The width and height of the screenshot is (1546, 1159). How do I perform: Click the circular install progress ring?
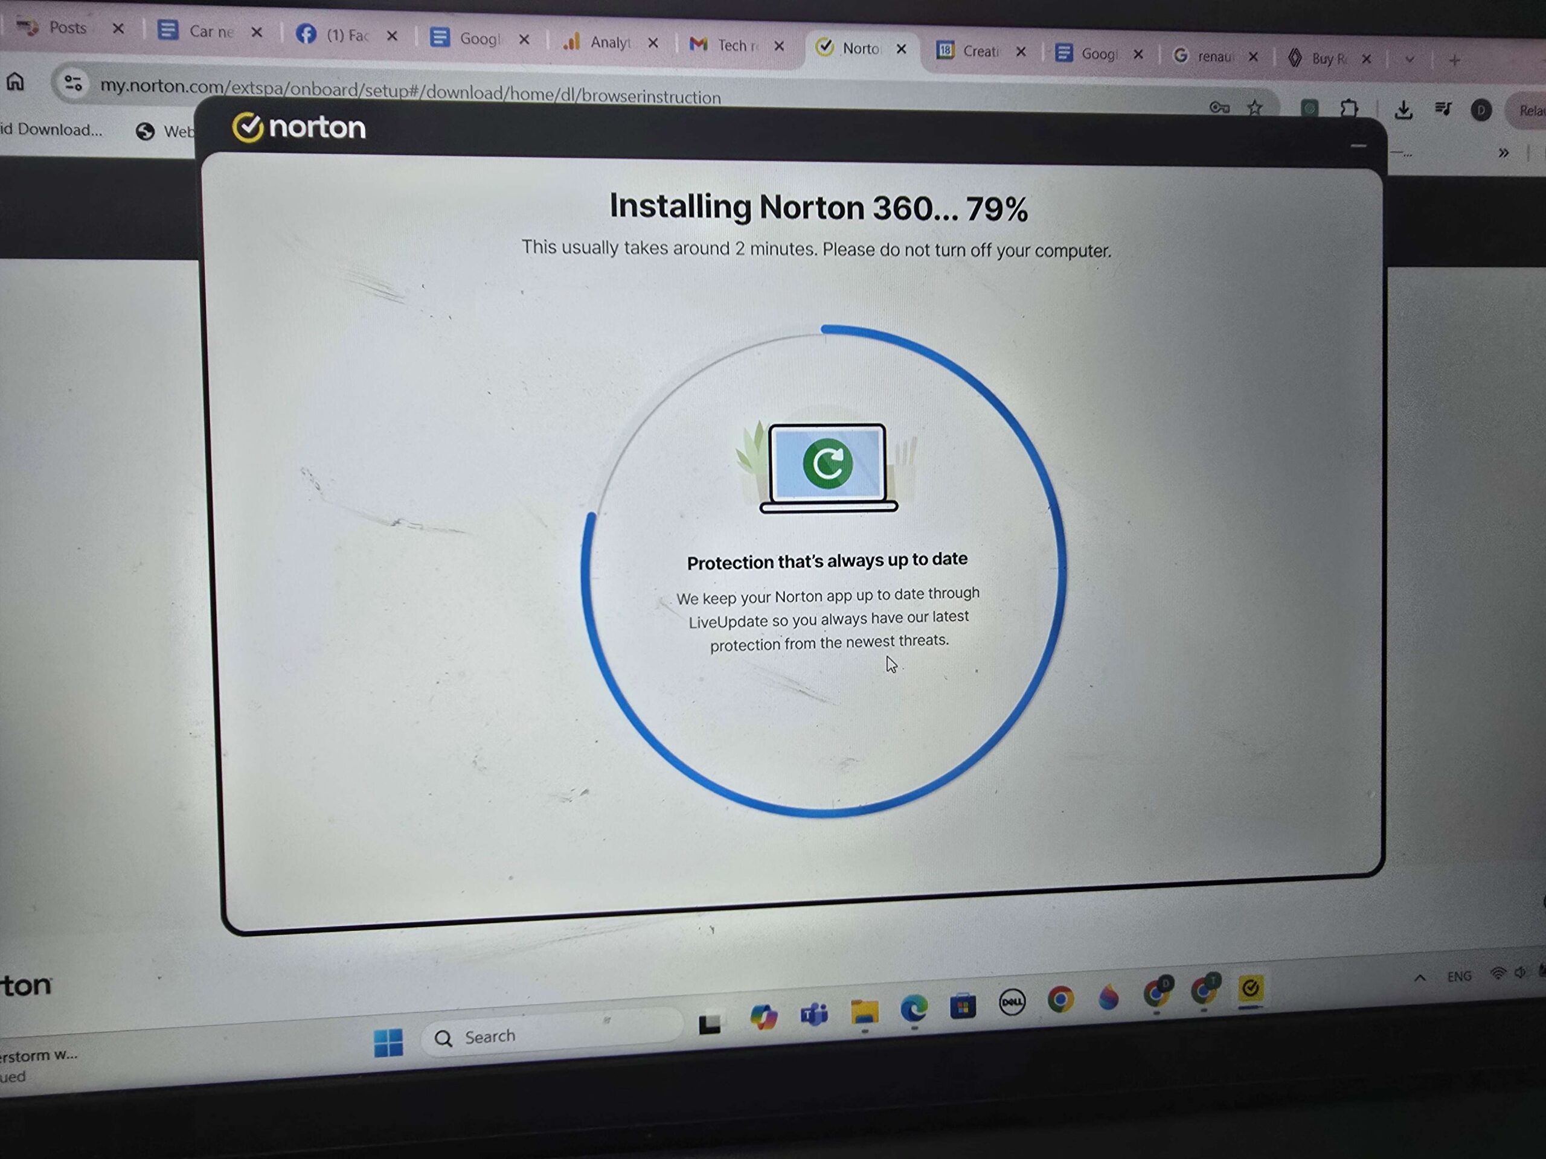pos(823,571)
